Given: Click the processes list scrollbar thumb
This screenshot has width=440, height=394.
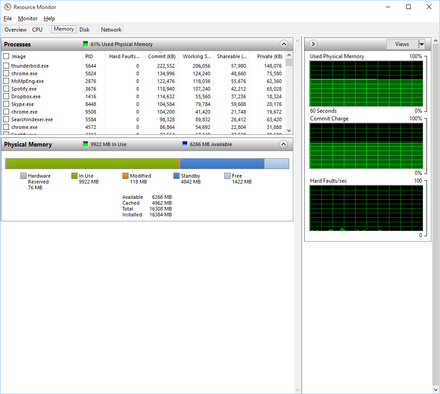Looking at the screenshot, I should (289, 62).
